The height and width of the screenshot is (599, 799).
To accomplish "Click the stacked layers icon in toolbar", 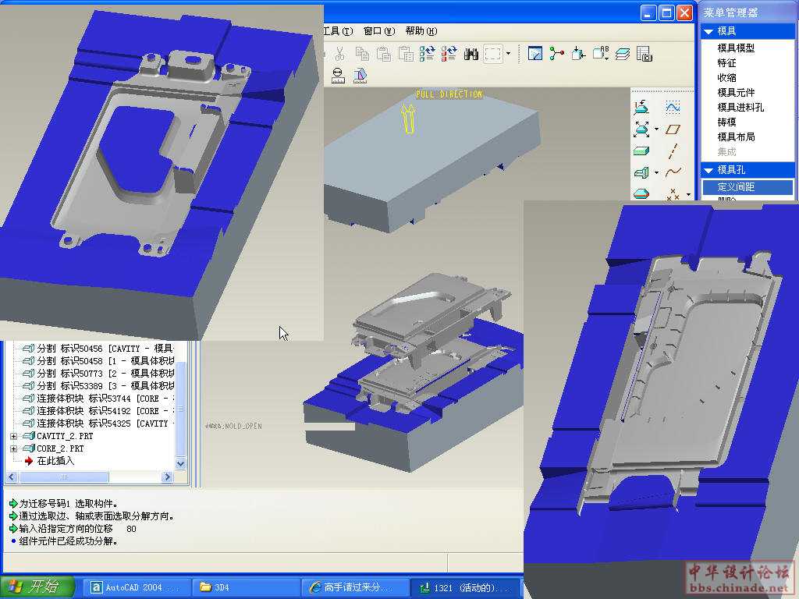I will 622,54.
